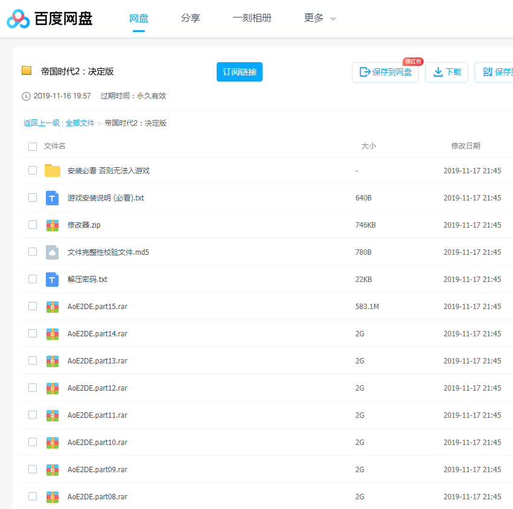Click the 640B size value
The height and width of the screenshot is (509, 513).
363,197
